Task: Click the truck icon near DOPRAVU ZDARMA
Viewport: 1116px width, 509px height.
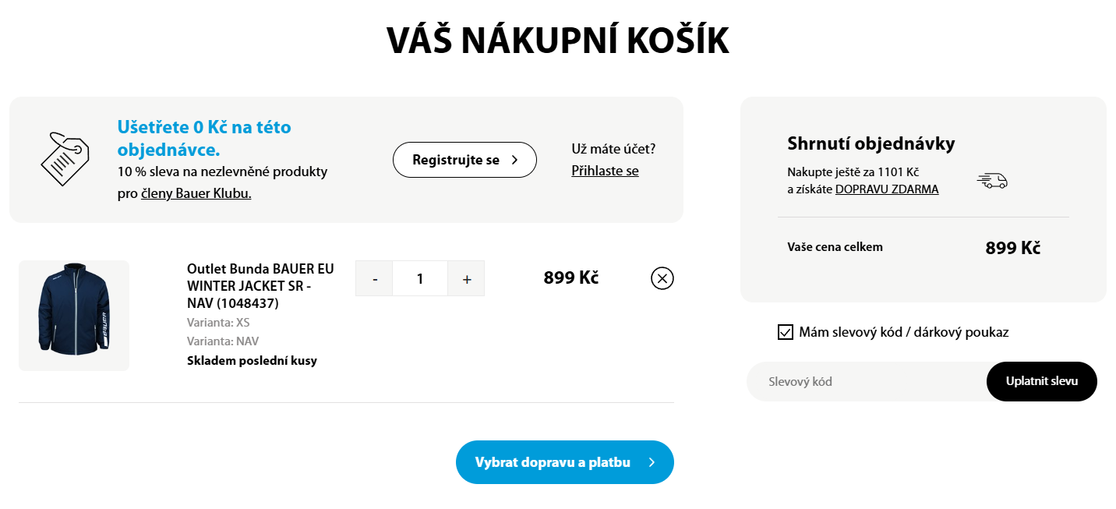Action: tap(991, 181)
